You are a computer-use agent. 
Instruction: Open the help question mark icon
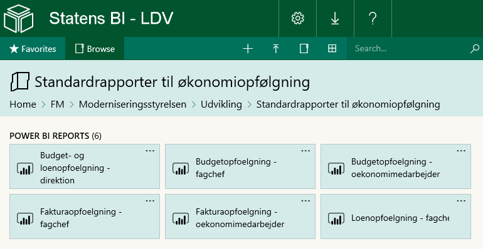click(373, 18)
